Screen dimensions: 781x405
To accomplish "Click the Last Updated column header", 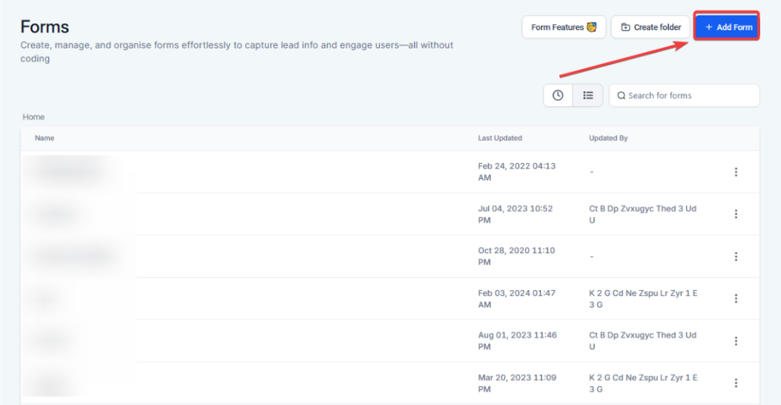I will click(499, 138).
